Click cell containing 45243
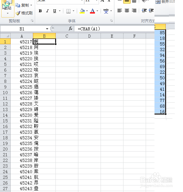Image resolution: width=183 pixels, height=192 pixels. pos(22,188)
